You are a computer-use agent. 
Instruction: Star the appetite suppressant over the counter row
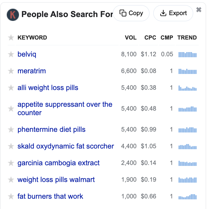(11, 109)
